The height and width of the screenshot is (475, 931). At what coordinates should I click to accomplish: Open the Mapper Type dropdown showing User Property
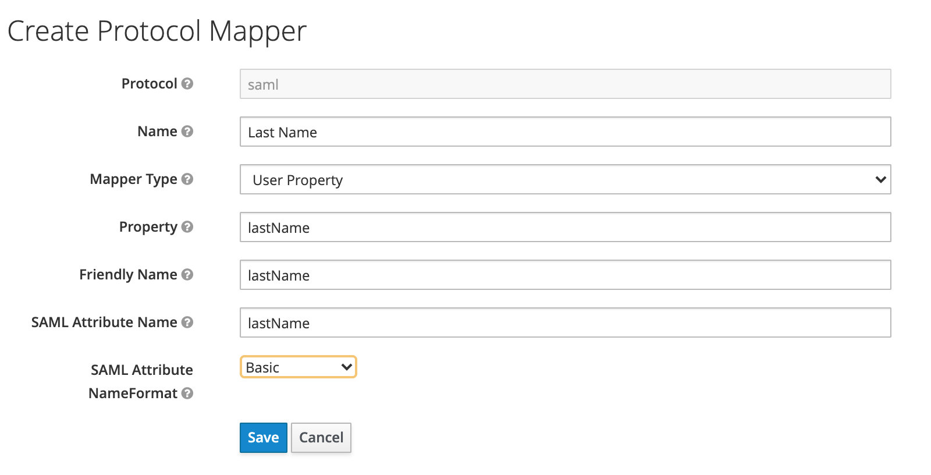click(564, 180)
